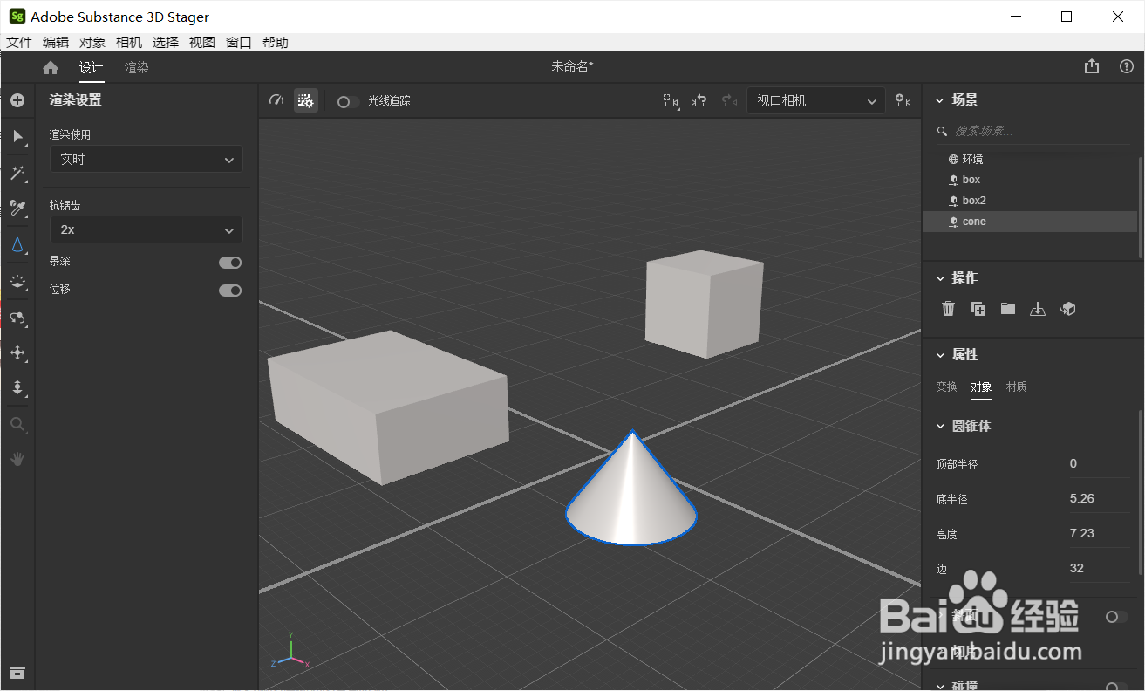Select the zoom magnifier tool

point(17,425)
